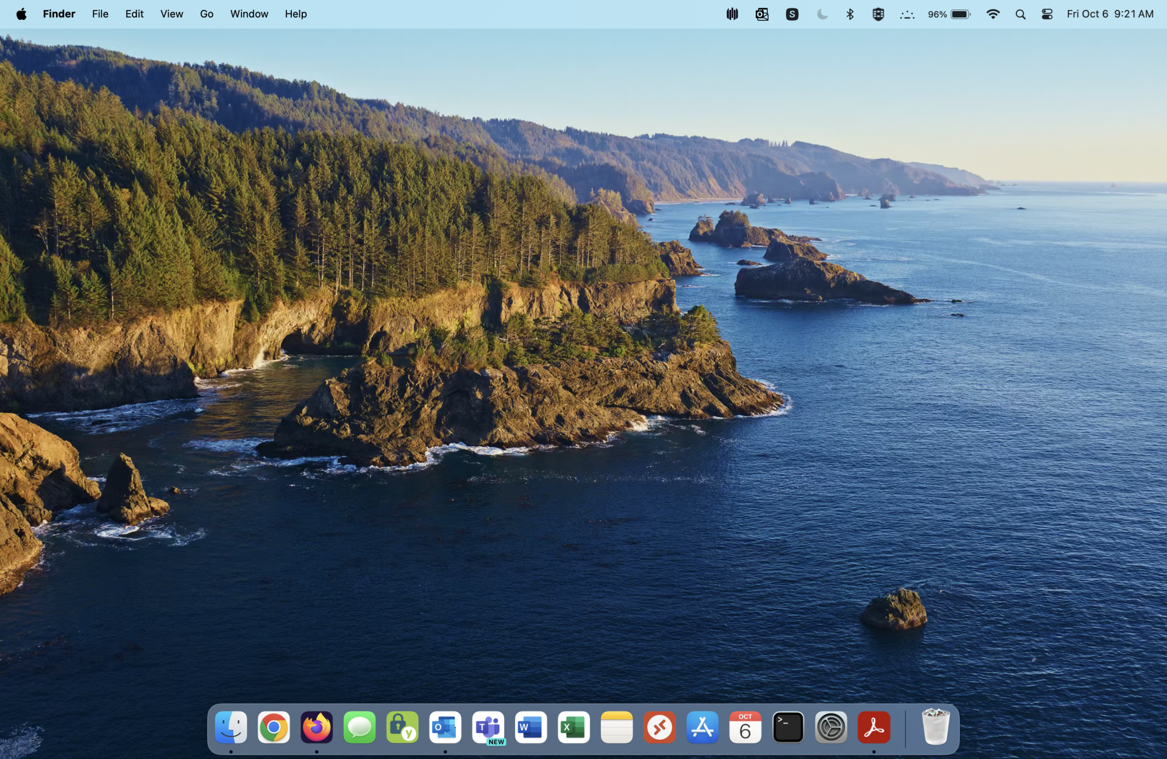
Task: Launch Firefox from the Dock
Action: 316,727
